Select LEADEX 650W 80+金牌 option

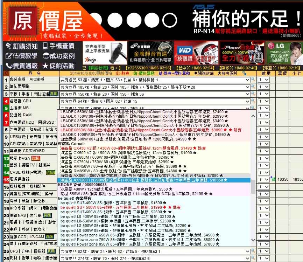154,112
